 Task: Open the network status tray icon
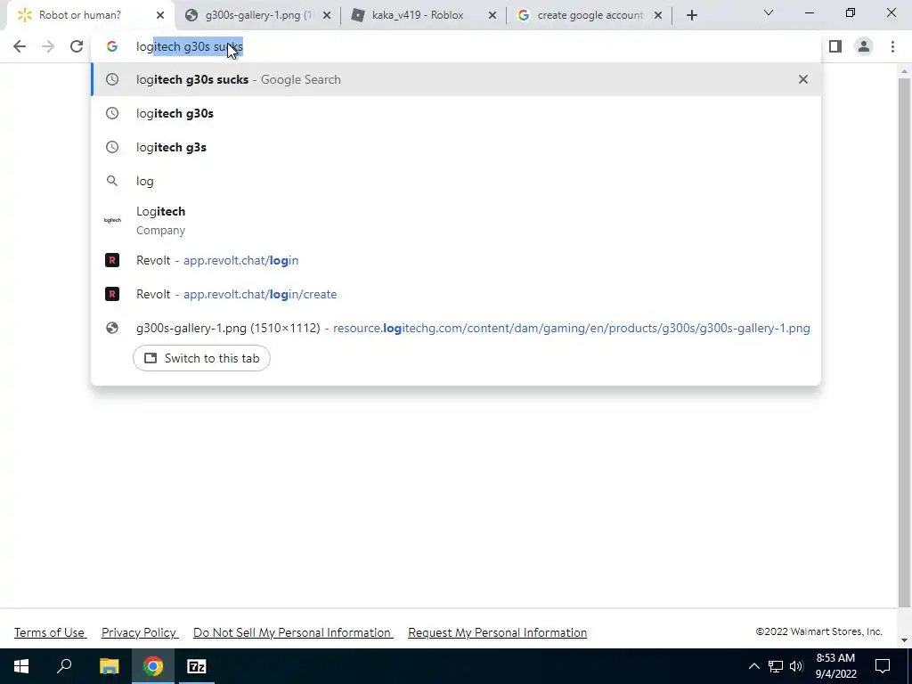point(776,666)
